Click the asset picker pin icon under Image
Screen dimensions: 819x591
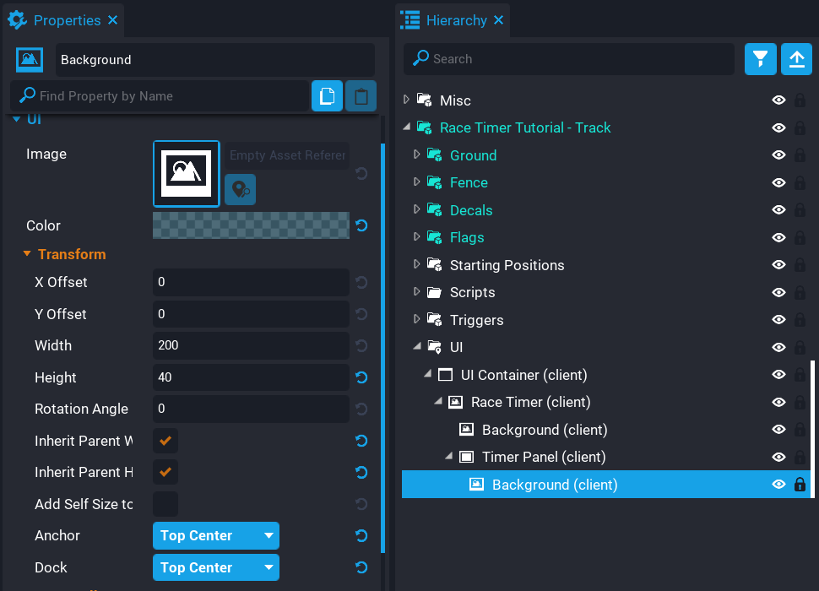(x=240, y=189)
